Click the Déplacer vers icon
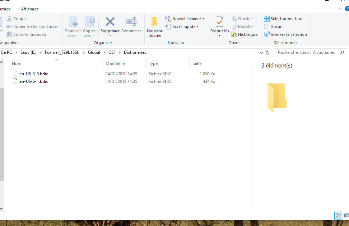Screen dimensions: 349x226 73,22
